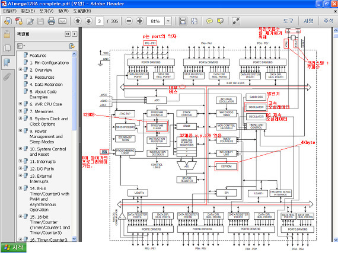Expand 8. System Clock and Clock Options
Image resolution: width=338 pixels, height=253 pixels.
point(20,119)
